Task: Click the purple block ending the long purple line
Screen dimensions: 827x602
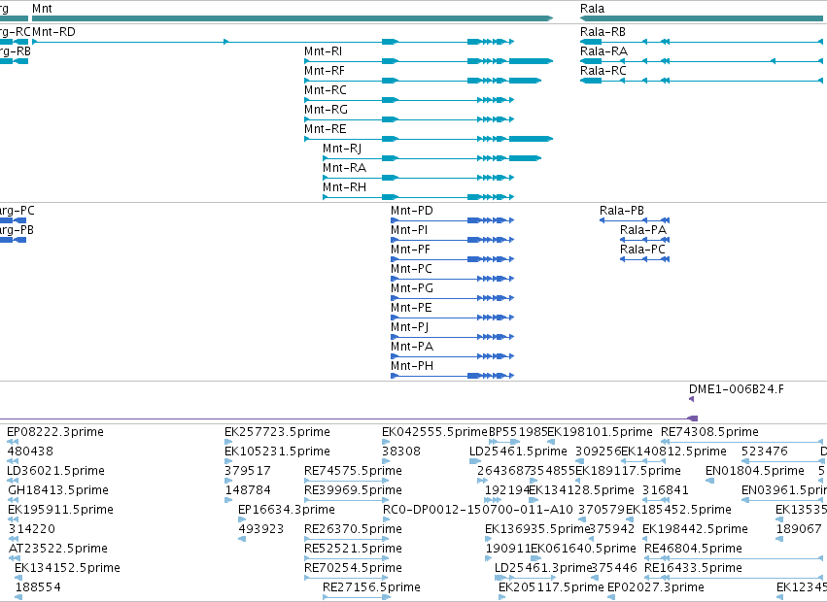Action: click(x=693, y=418)
